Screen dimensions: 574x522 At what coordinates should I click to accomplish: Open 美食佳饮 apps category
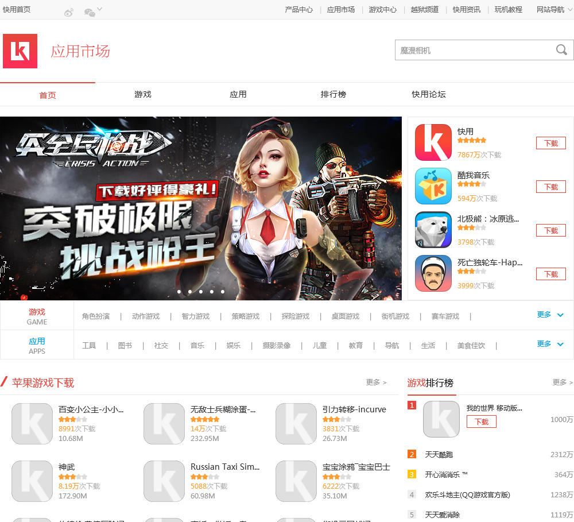point(471,346)
